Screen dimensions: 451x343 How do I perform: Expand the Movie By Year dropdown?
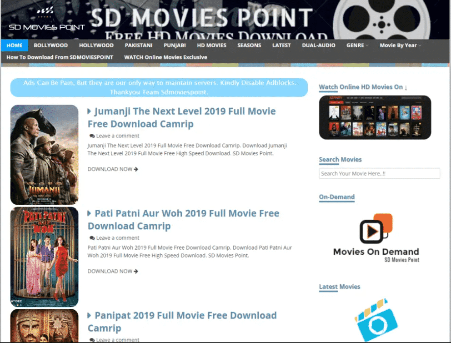401,45
